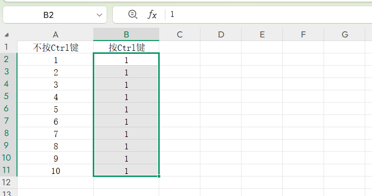Click cell A2 containing 1
Screen dimensions: 372x196
[x=55, y=60]
